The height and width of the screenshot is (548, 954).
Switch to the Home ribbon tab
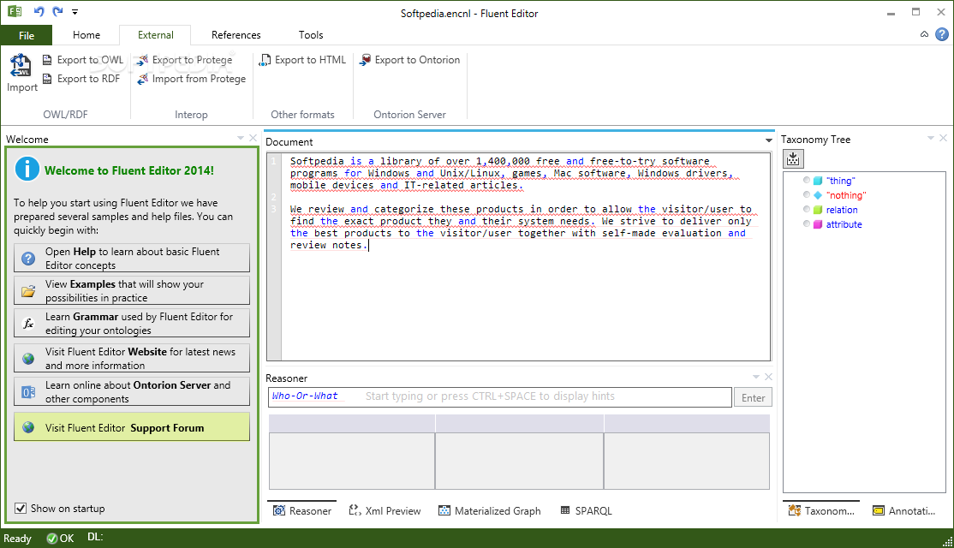click(86, 35)
